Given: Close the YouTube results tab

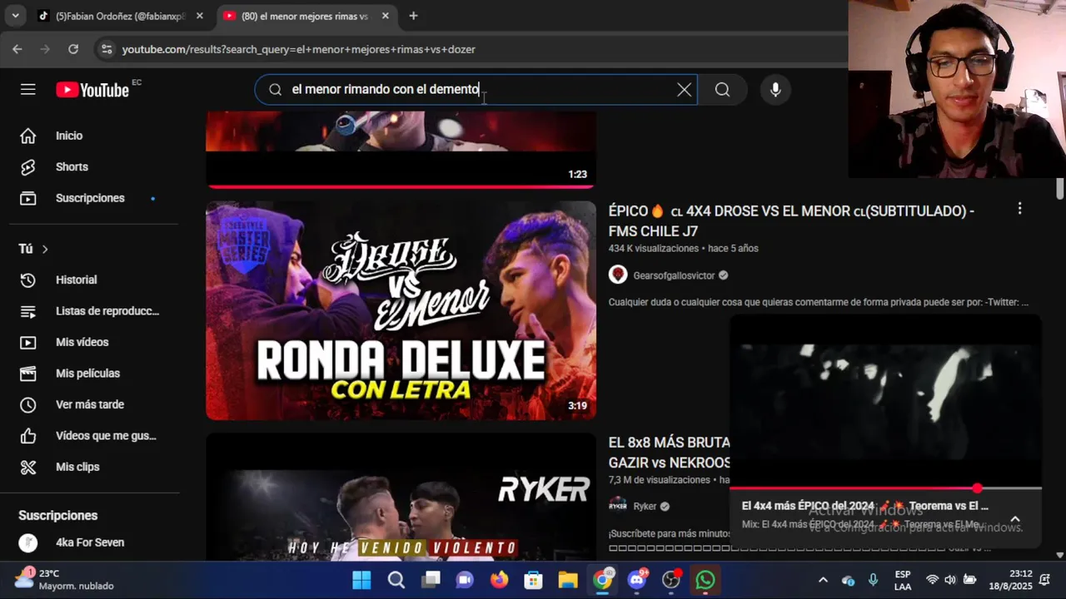Looking at the screenshot, I should (x=385, y=16).
